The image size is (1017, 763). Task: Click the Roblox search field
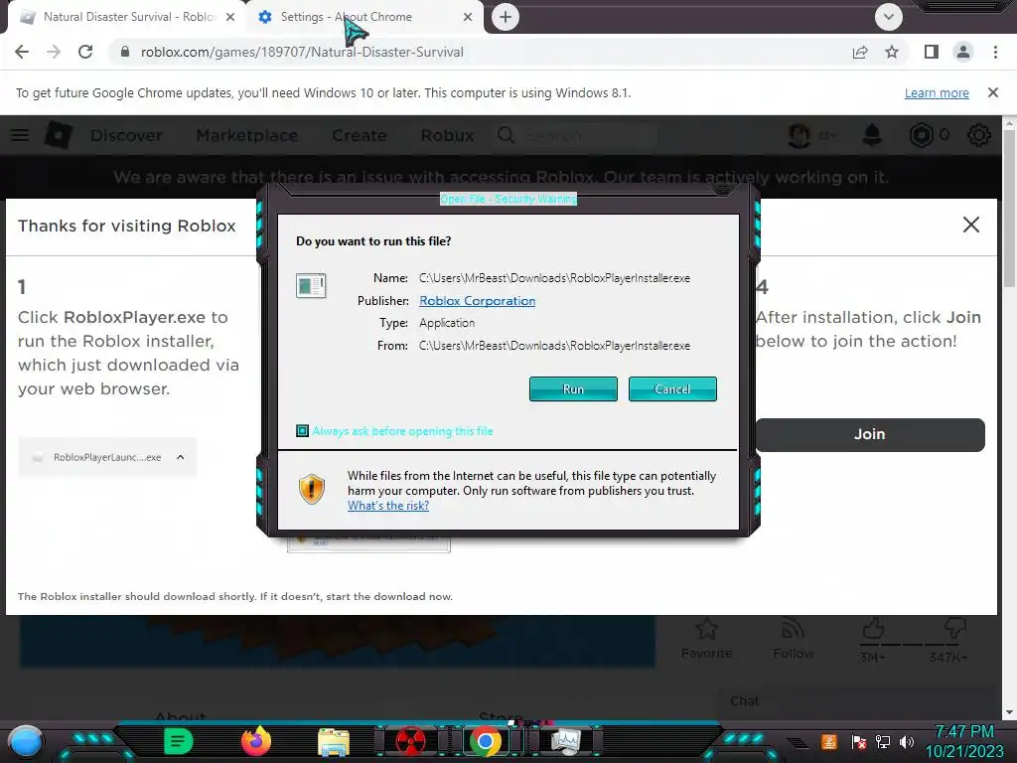coord(577,135)
